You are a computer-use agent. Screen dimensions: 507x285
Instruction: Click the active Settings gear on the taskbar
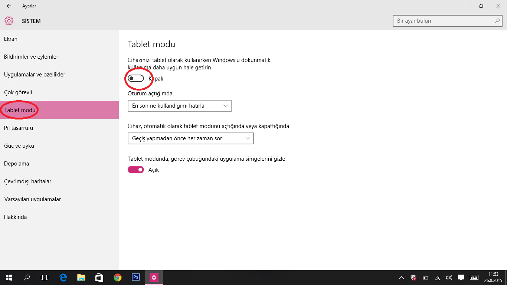point(154,278)
